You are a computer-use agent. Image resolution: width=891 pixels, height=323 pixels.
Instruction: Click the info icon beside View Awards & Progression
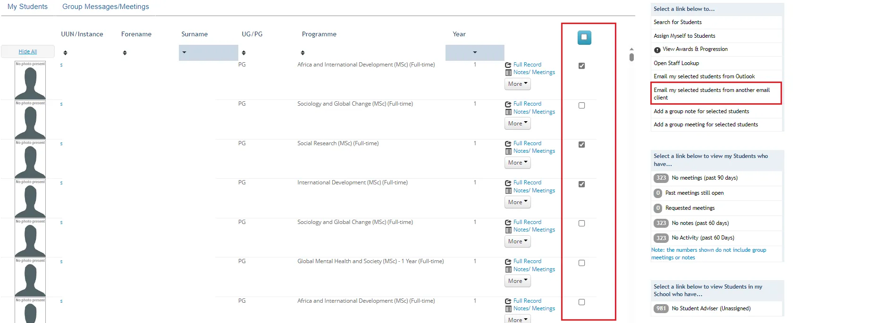coord(657,50)
